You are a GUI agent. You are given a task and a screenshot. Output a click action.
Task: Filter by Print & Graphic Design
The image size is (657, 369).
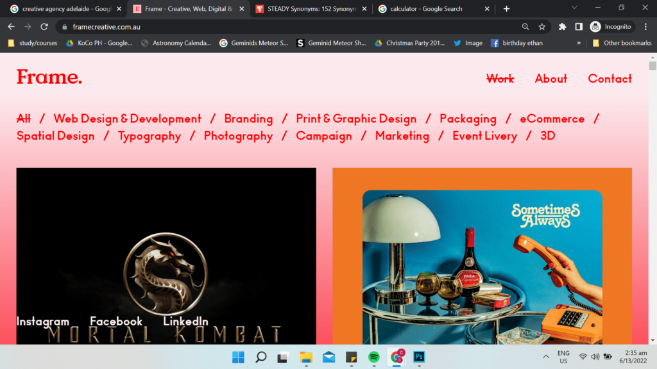(356, 119)
